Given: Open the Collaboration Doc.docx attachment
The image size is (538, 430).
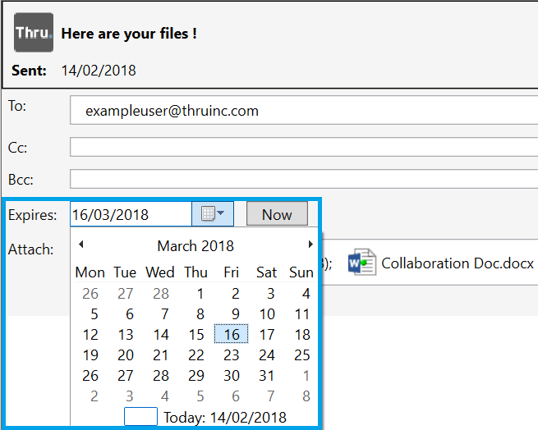Looking at the screenshot, I should click(458, 263).
